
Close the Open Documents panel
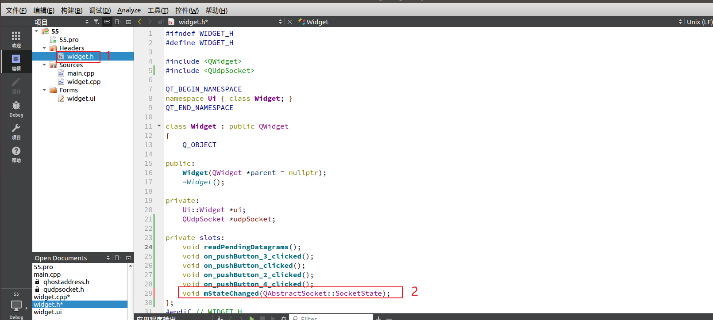point(128,258)
